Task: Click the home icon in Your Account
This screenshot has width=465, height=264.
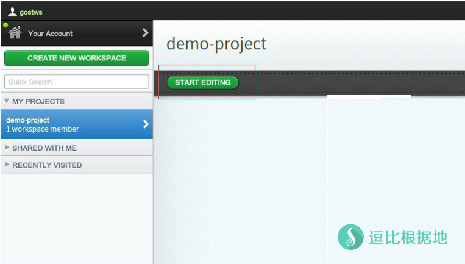Action: click(x=15, y=33)
